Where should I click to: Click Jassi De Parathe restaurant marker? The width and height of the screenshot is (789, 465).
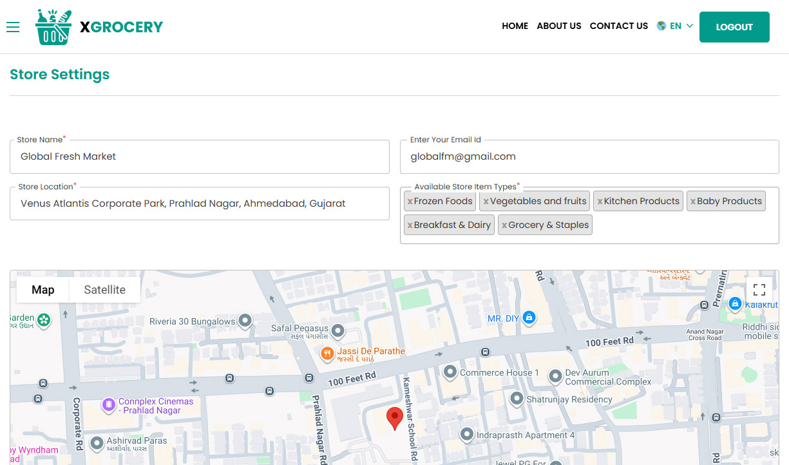point(327,353)
